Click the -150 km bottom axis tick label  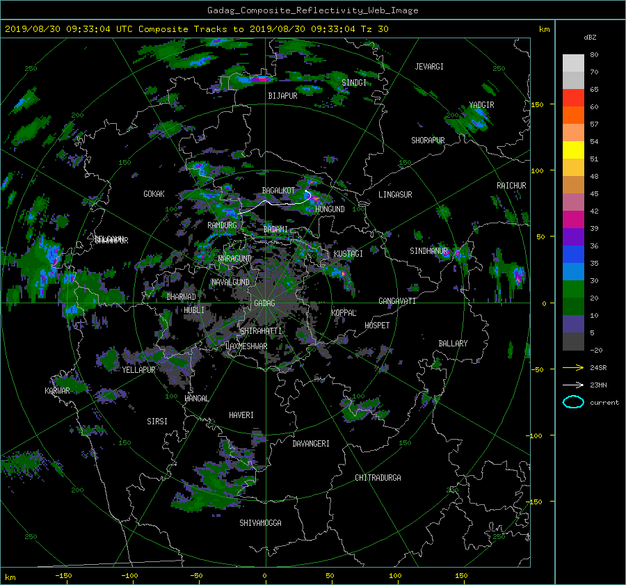63,576
